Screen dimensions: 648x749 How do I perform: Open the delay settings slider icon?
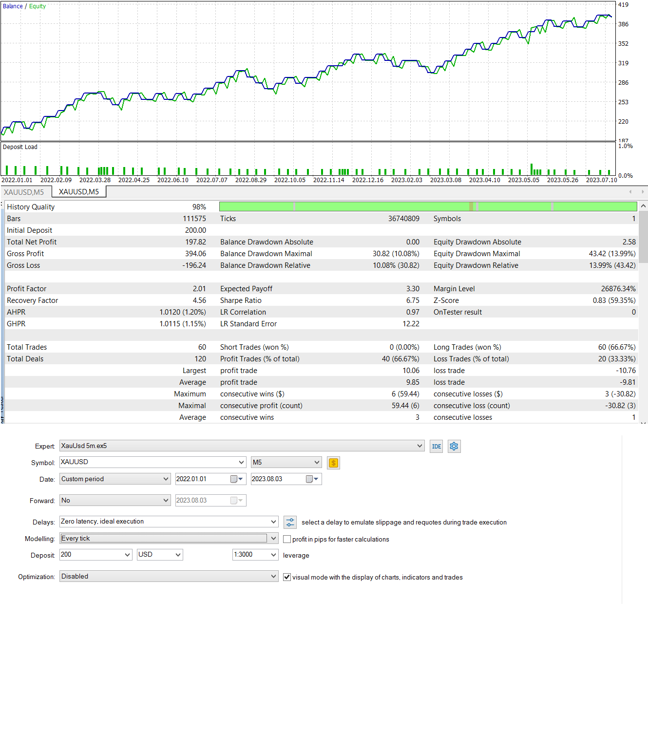[290, 522]
